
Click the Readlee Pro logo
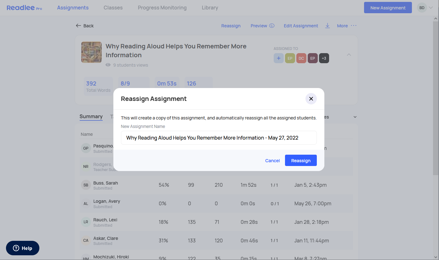pyautogui.click(x=24, y=8)
